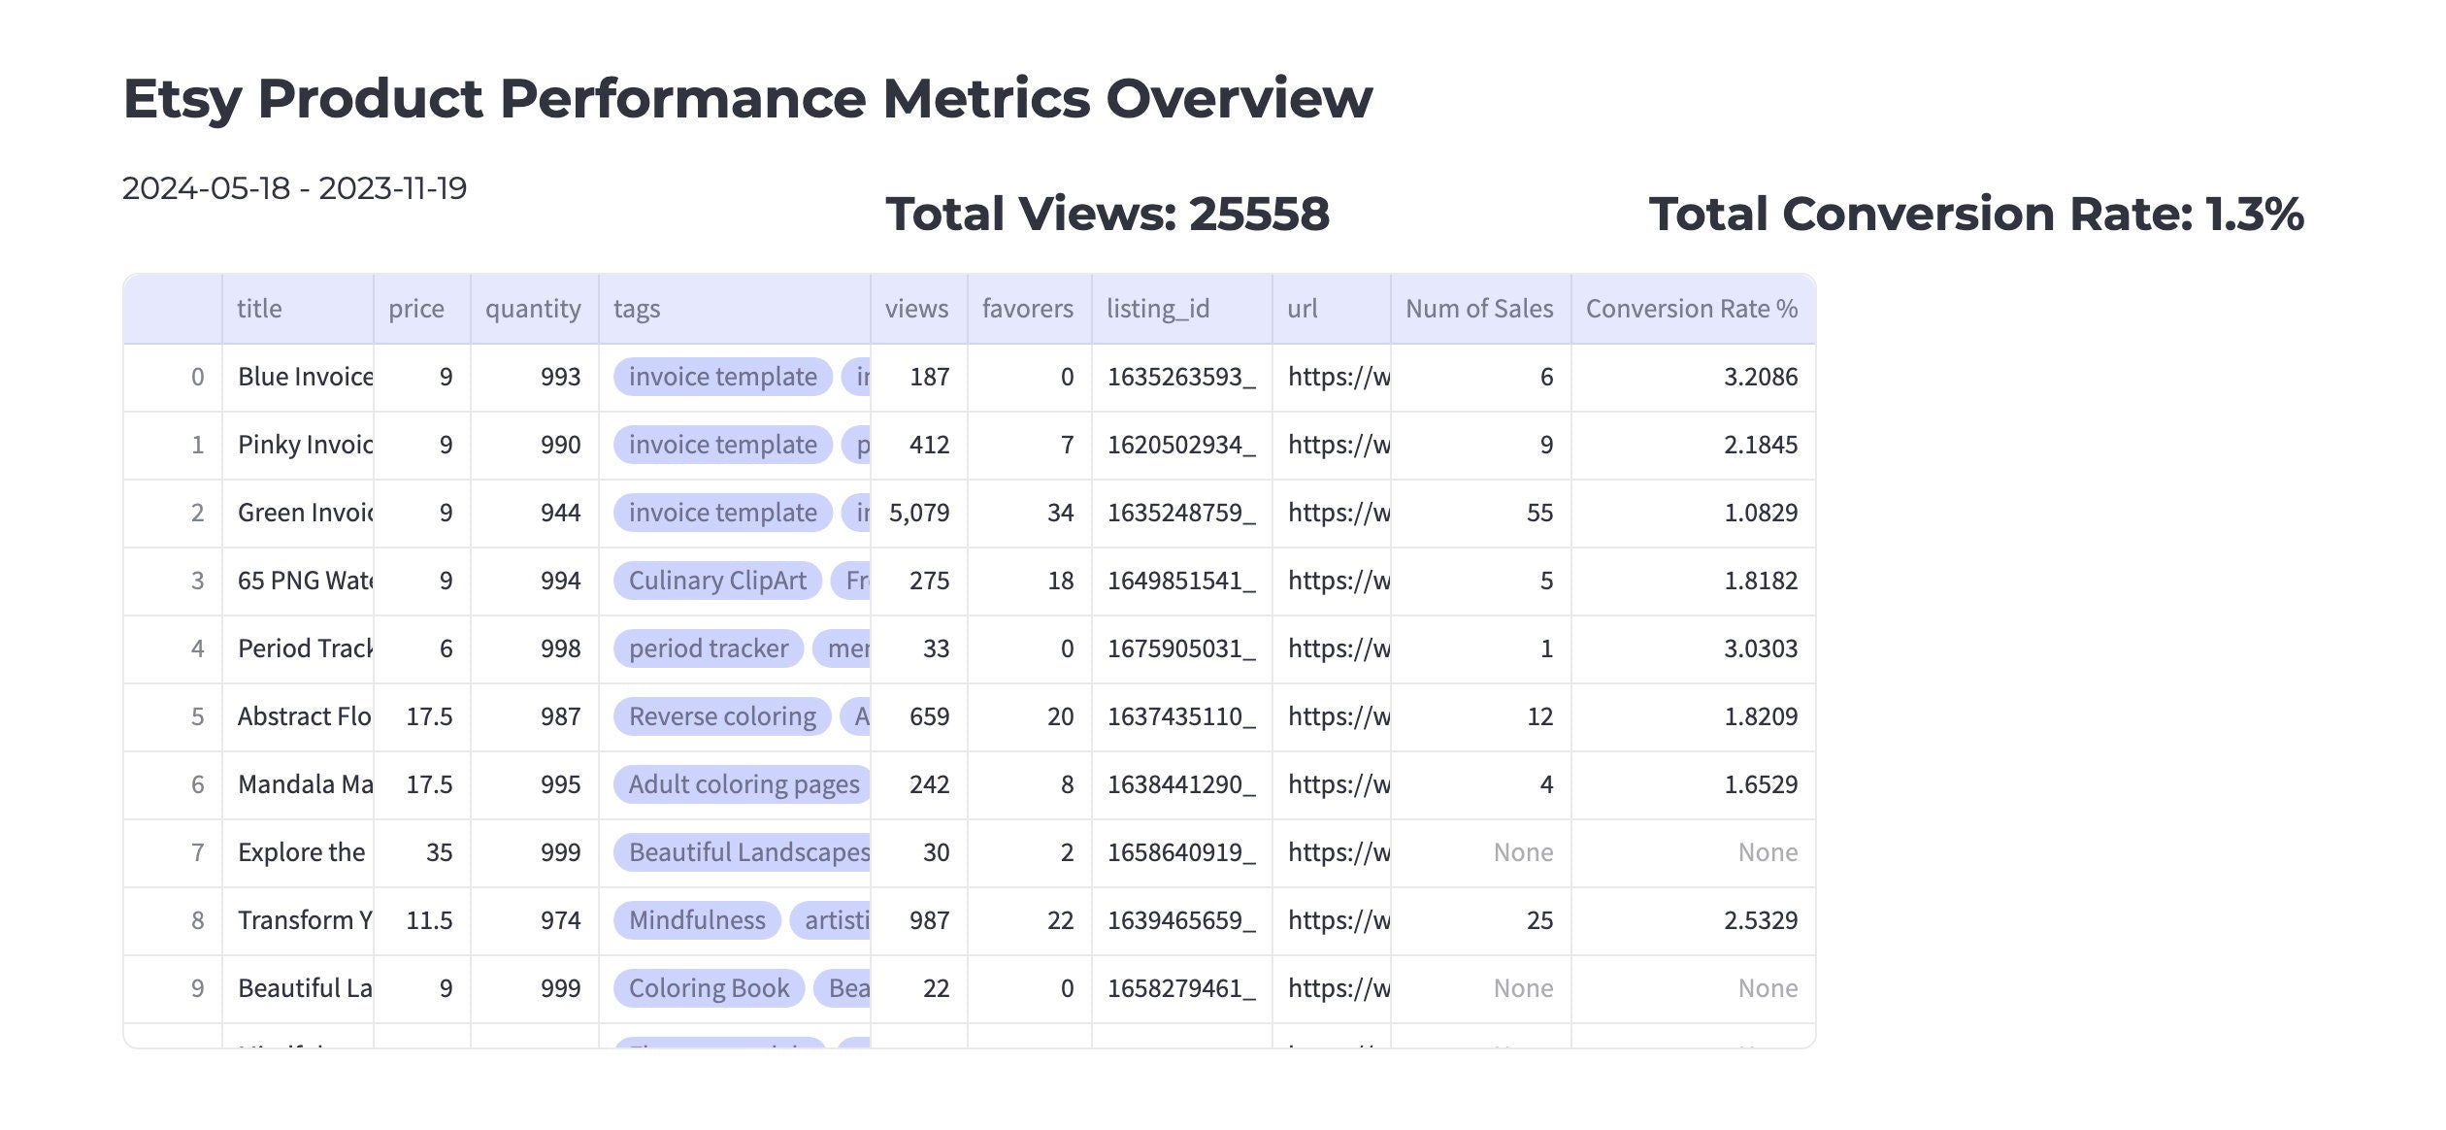This screenshot has height=1130, width=2446.
Task: Click the Transform Y title cell
Action: pyautogui.click(x=298, y=921)
